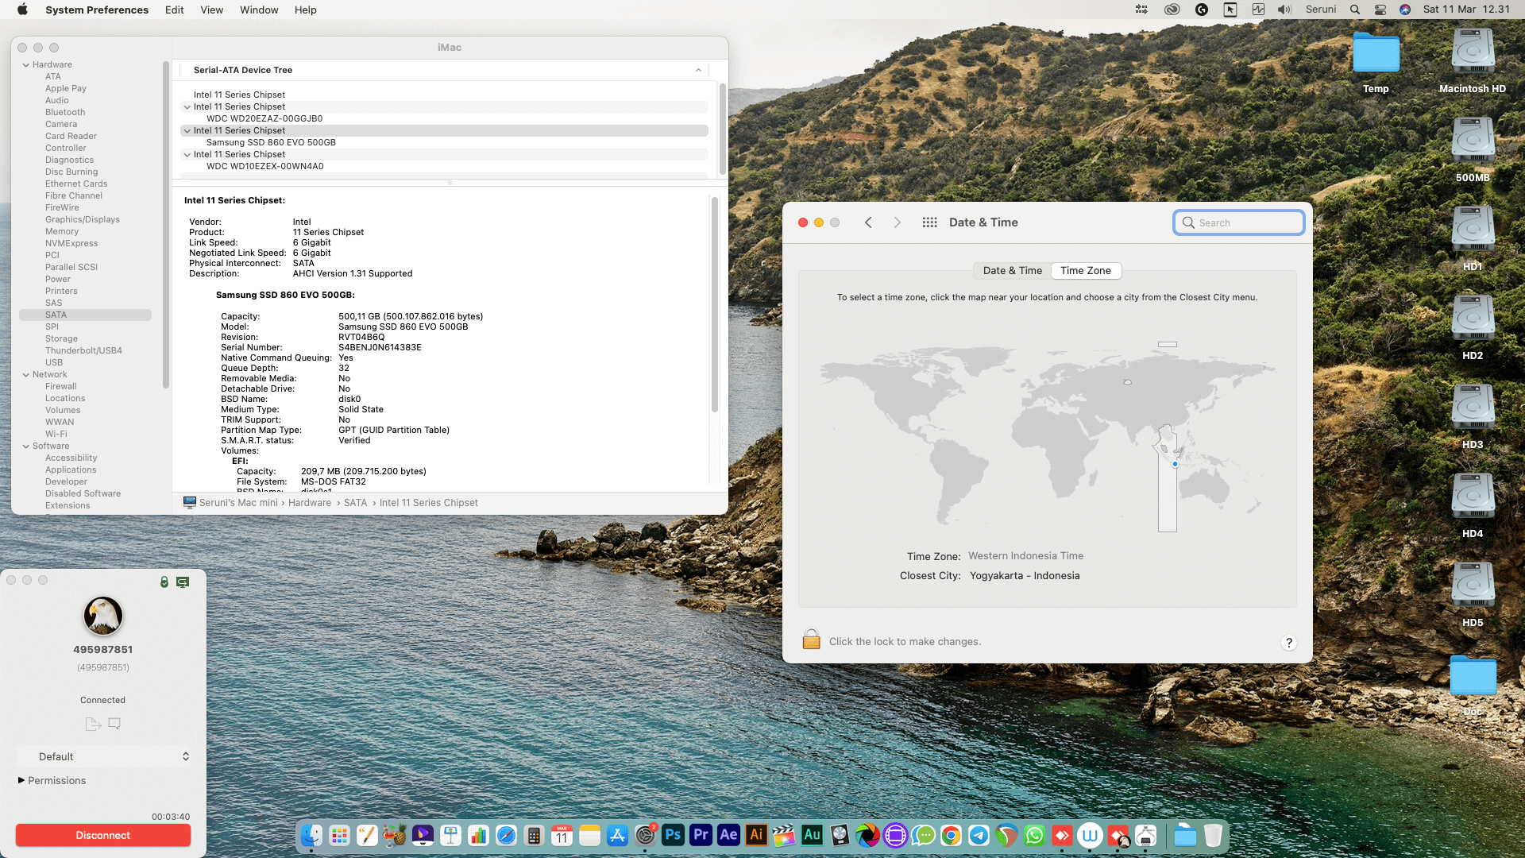Open Control Center in the menu bar
Screen dimensions: 1525x858
[x=1380, y=10]
